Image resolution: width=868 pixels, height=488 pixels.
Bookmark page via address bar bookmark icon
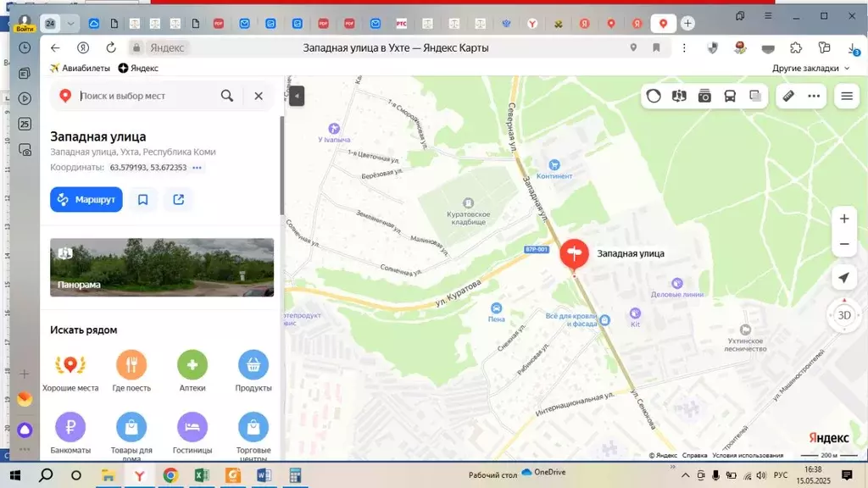tap(656, 47)
